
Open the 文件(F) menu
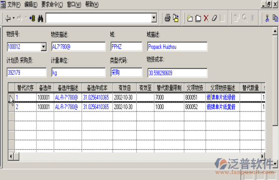point(14,4)
